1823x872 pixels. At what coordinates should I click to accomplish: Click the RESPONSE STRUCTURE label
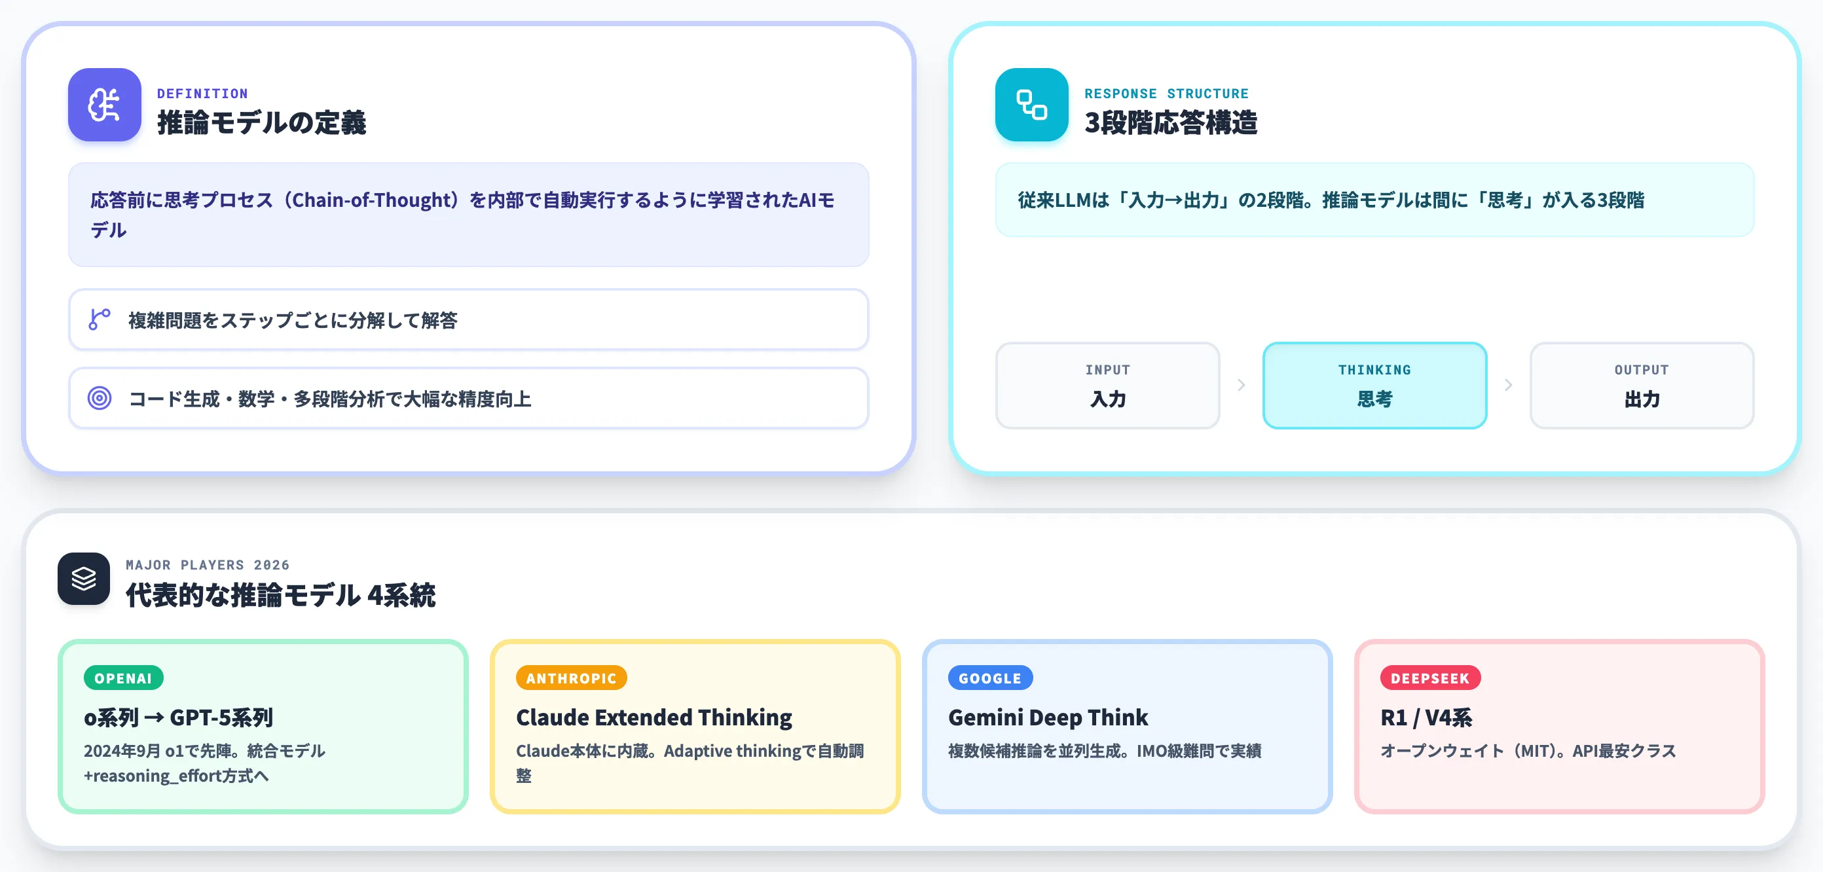[x=1166, y=94]
